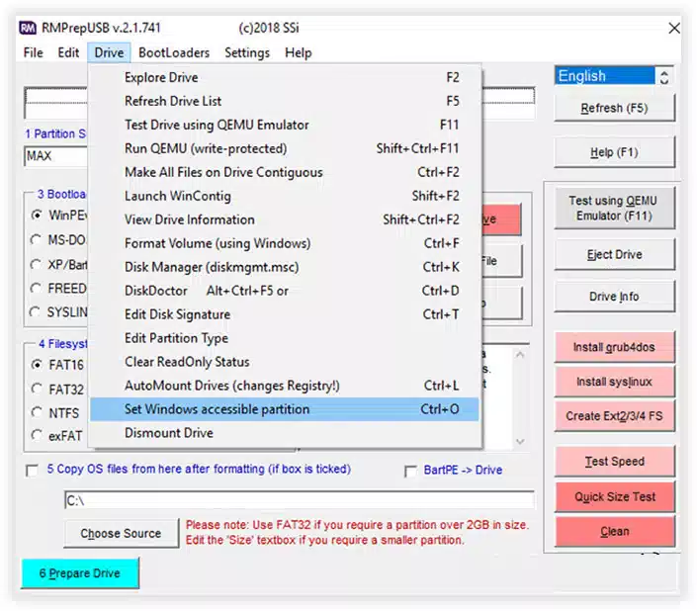Choose DiskDoctor menu entry
This screenshot has height=611, width=697.
tap(285, 291)
